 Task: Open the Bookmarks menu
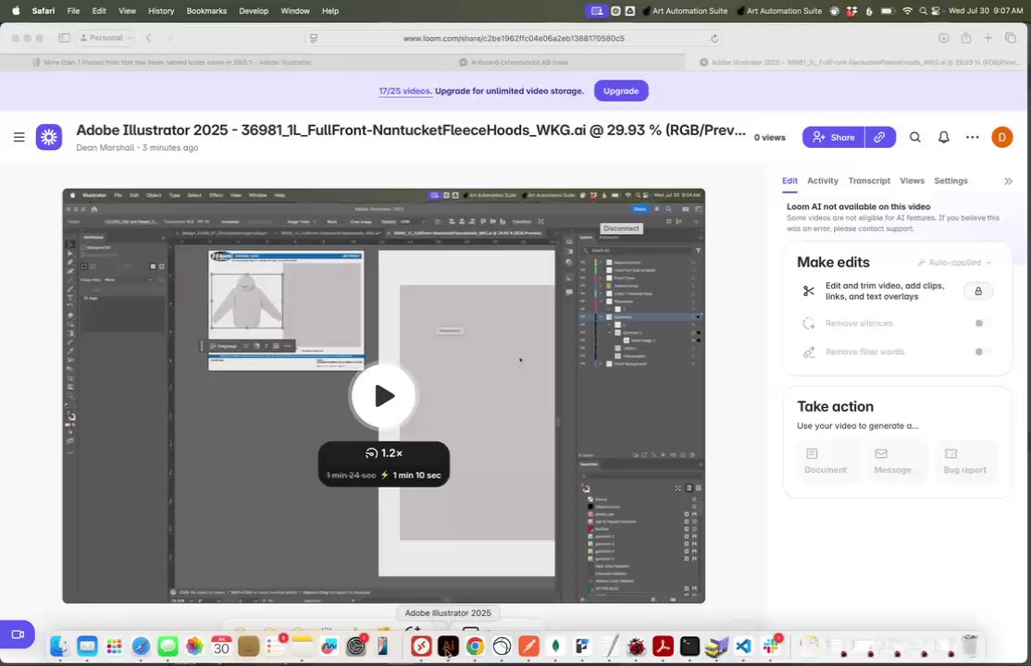(206, 10)
